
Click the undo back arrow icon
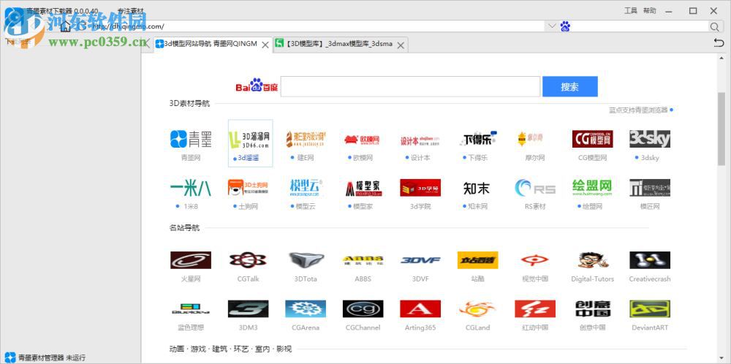tap(719, 43)
